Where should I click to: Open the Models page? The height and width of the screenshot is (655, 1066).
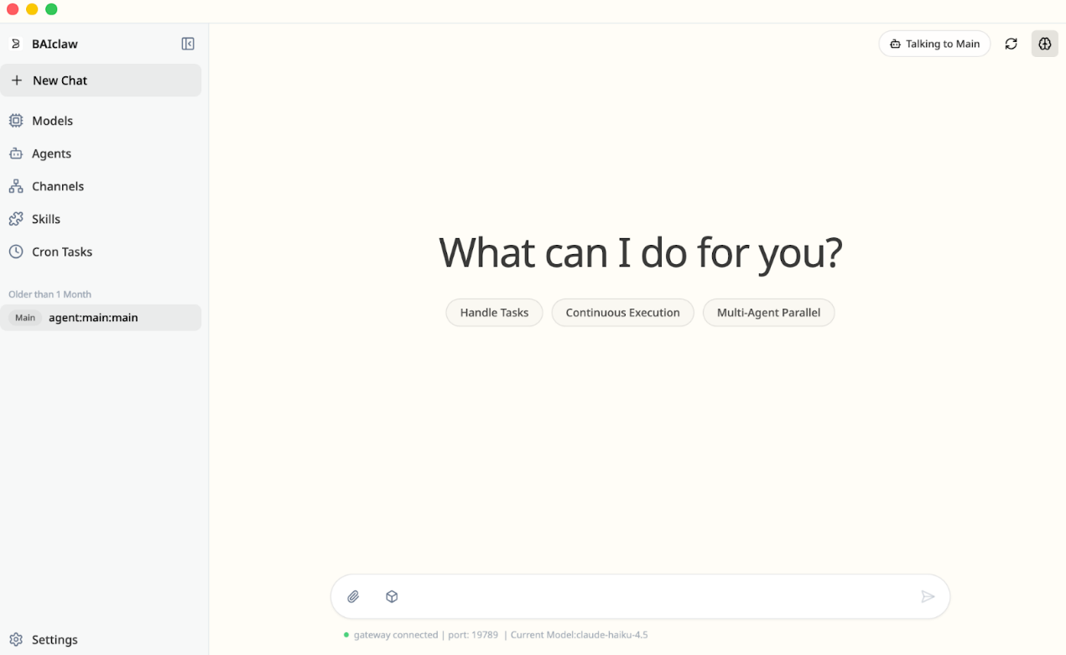click(x=52, y=121)
